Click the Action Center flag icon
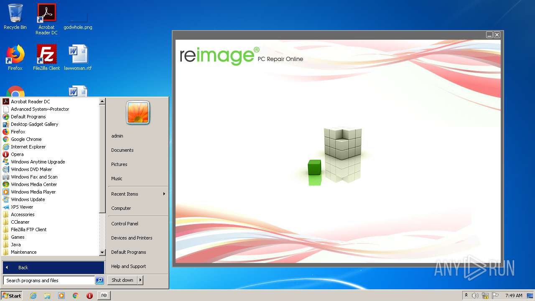This screenshot has width=535, height=301. click(495, 296)
